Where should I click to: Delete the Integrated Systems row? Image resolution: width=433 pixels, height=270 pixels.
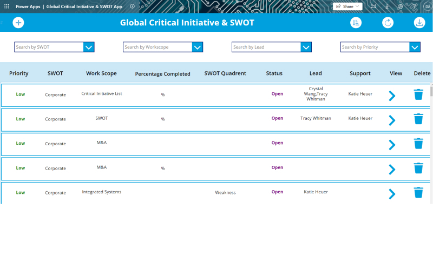coord(418,193)
